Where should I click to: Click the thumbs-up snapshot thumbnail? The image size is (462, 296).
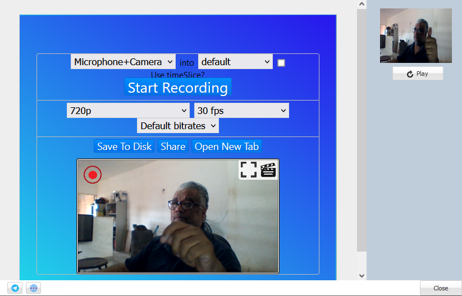pos(416,36)
